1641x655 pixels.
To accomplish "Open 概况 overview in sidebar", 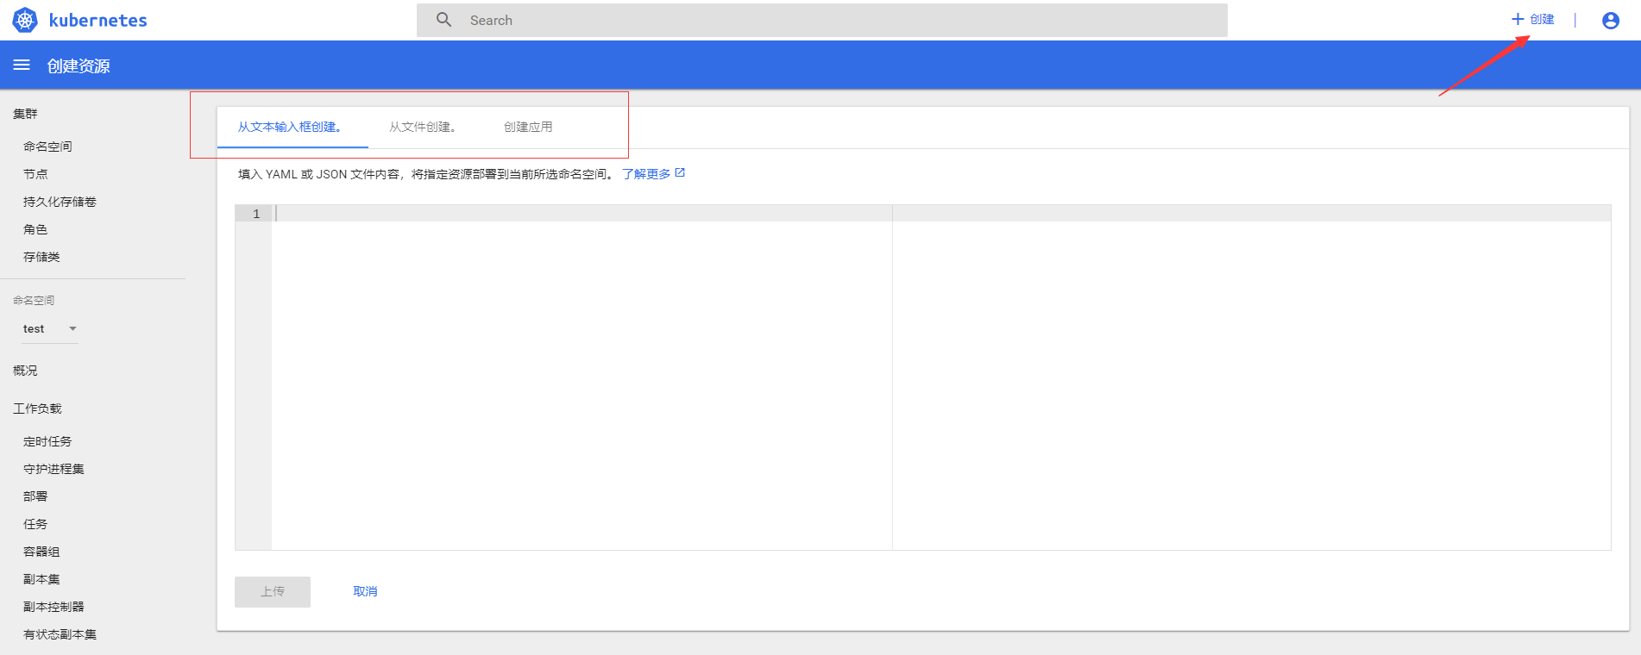I will point(25,371).
